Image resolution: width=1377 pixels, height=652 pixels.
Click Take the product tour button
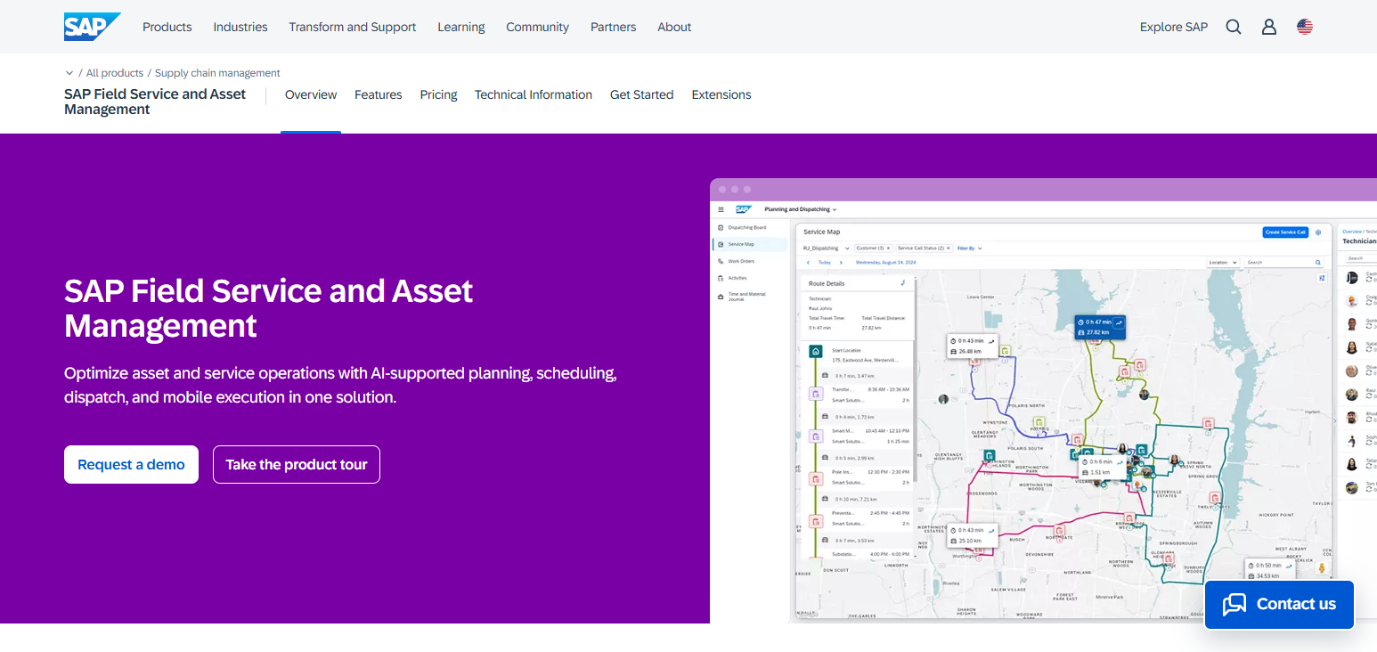click(297, 464)
